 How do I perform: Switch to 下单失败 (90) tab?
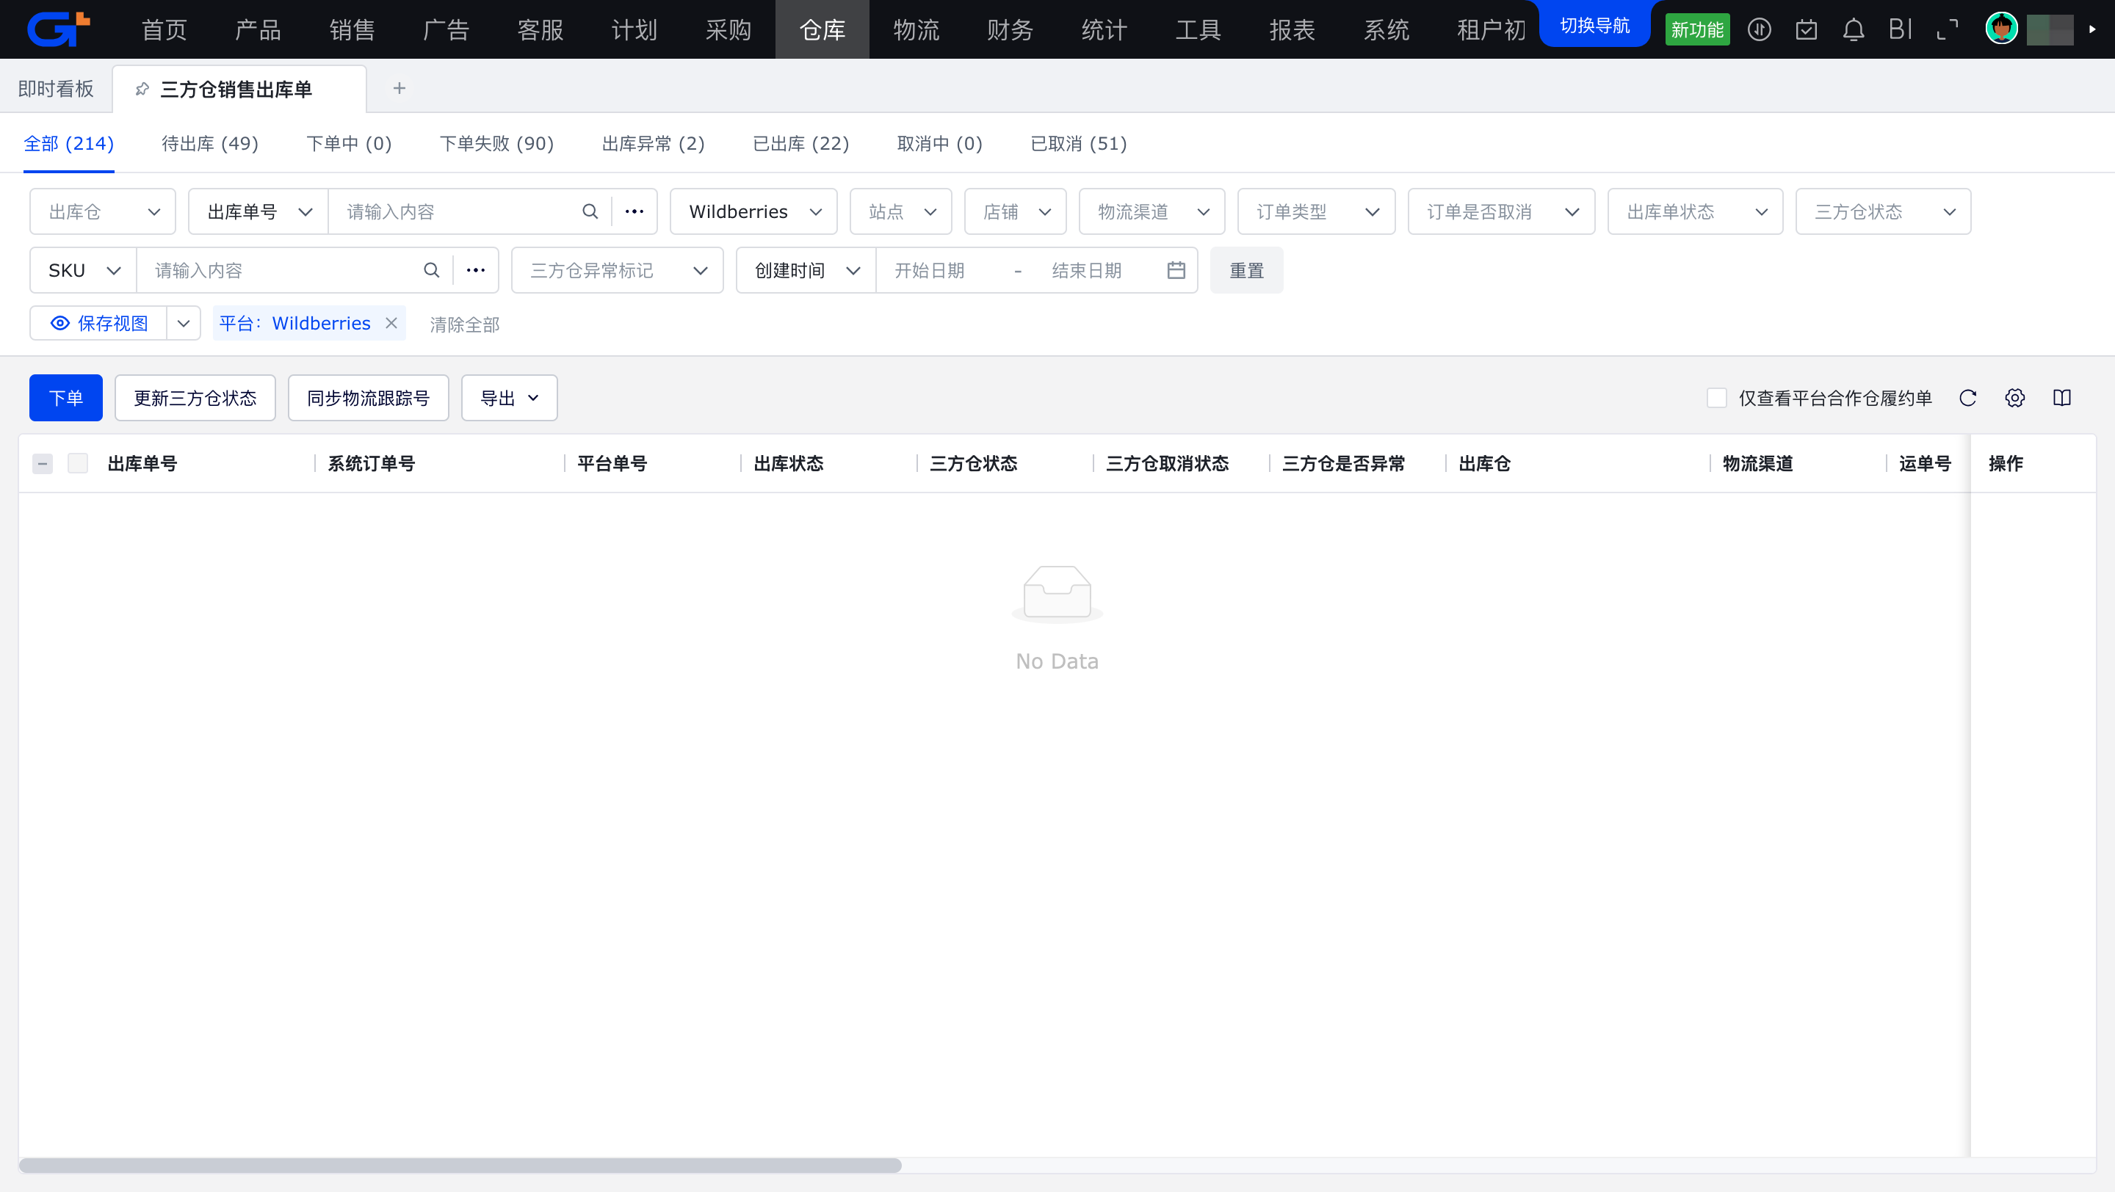[x=496, y=144]
